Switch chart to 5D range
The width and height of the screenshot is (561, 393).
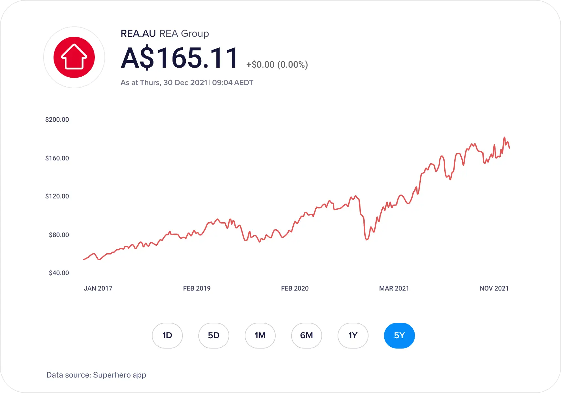[x=214, y=336]
